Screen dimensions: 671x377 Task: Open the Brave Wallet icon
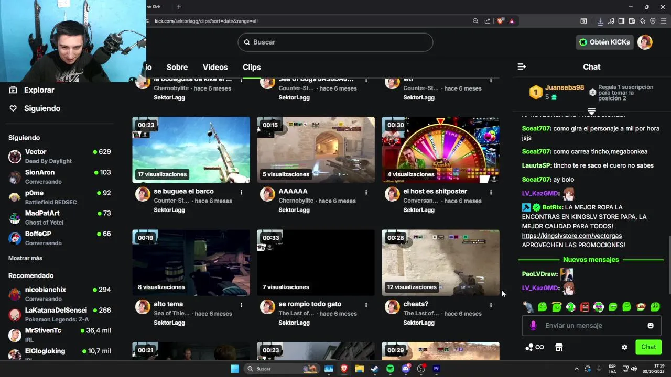point(632,21)
